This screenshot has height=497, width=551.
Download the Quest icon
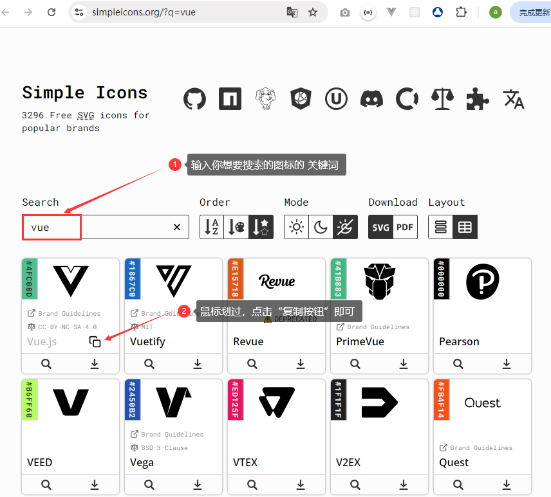[x=507, y=485]
